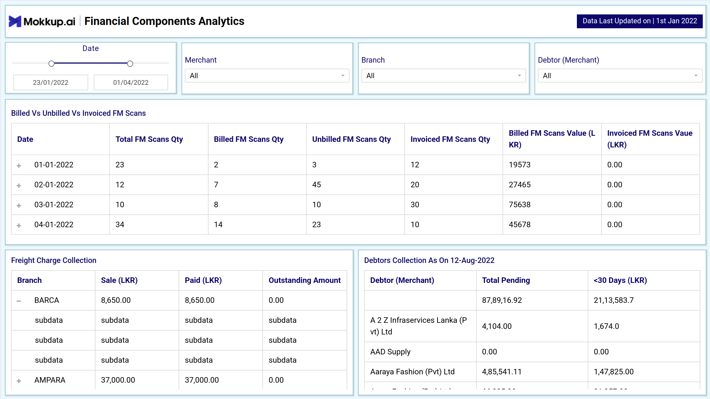710x399 pixels.
Task: Click <30 days value 21,13,583.7
Action: 613,300
